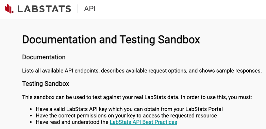Click the Testing Sandbox subheading
The image size is (266, 129).
tap(46, 84)
